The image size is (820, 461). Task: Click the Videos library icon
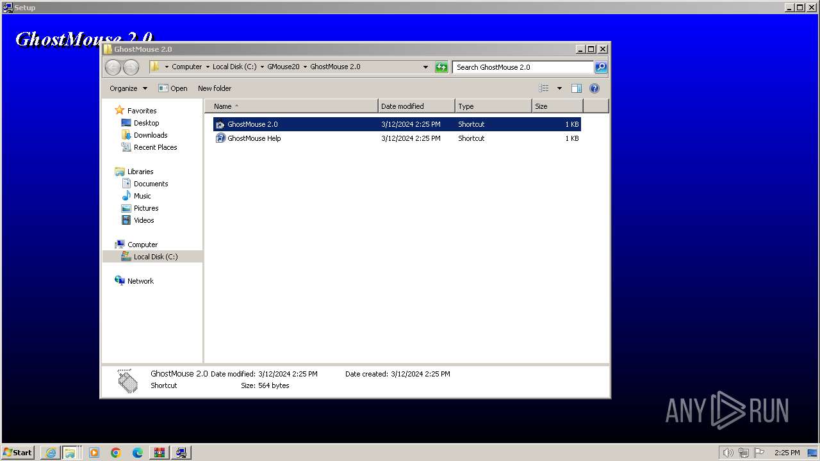tap(126, 220)
